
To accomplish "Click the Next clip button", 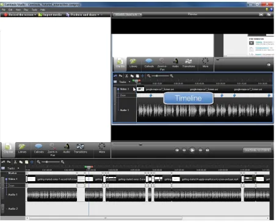I will pos(208,150).
